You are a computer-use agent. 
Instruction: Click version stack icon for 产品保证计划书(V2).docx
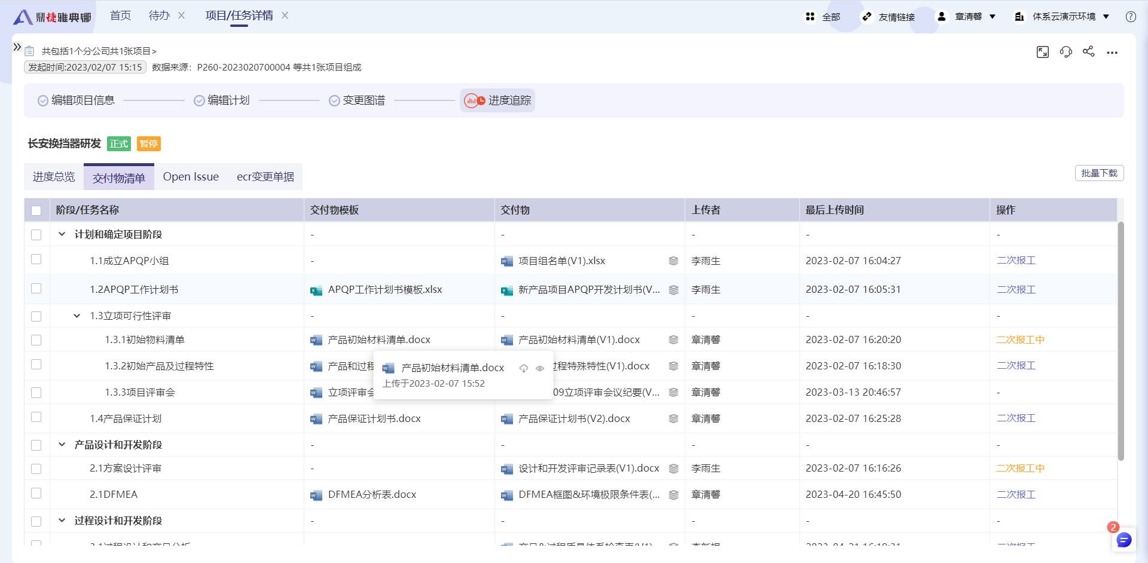click(x=673, y=418)
